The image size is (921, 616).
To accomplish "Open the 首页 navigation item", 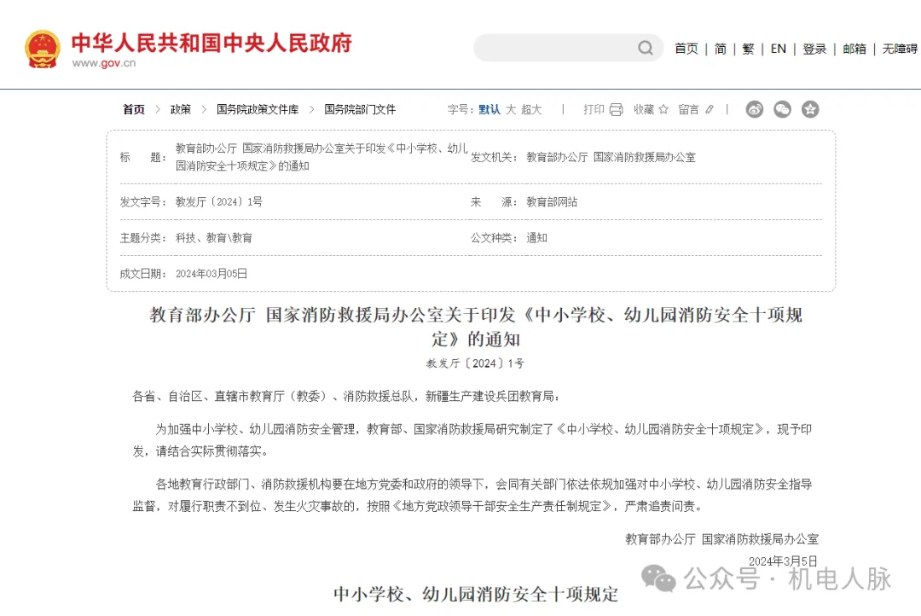I will tap(686, 49).
